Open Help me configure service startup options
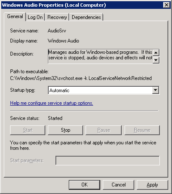This screenshot has height=194, width=172. [52, 103]
